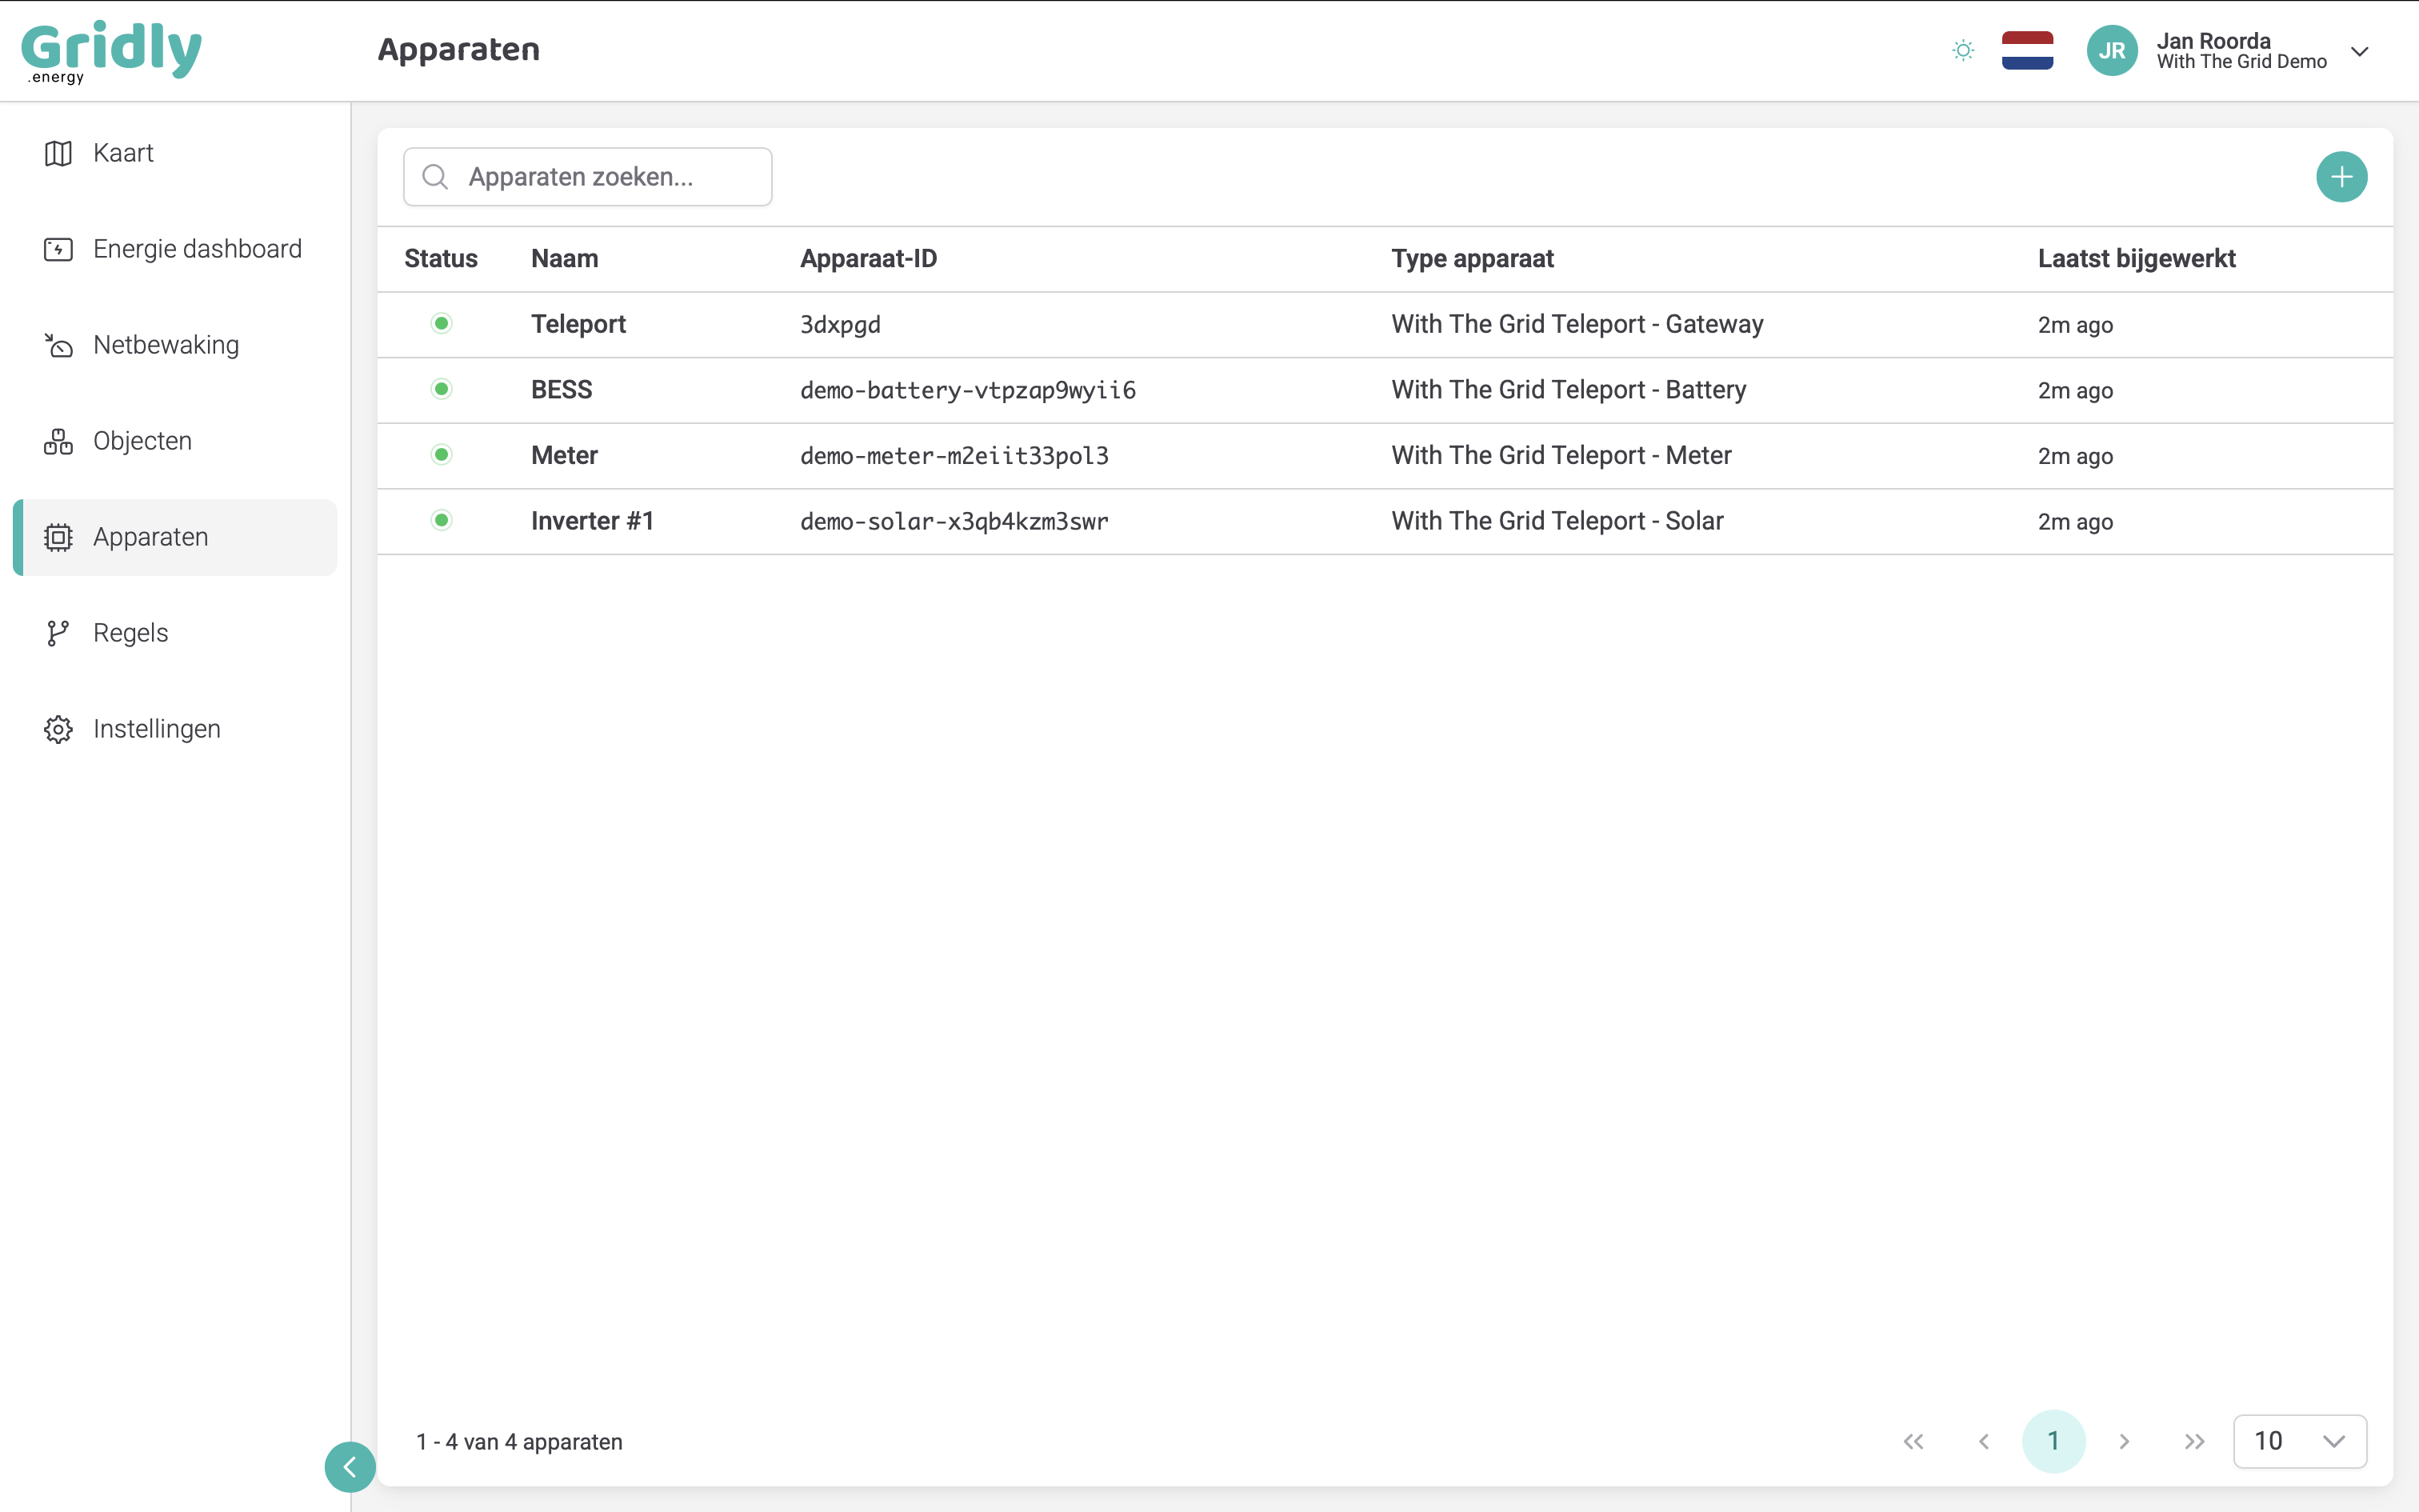Click the Netbewaking monitoring icon
The height and width of the screenshot is (1512, 2419).
point(58,345)
